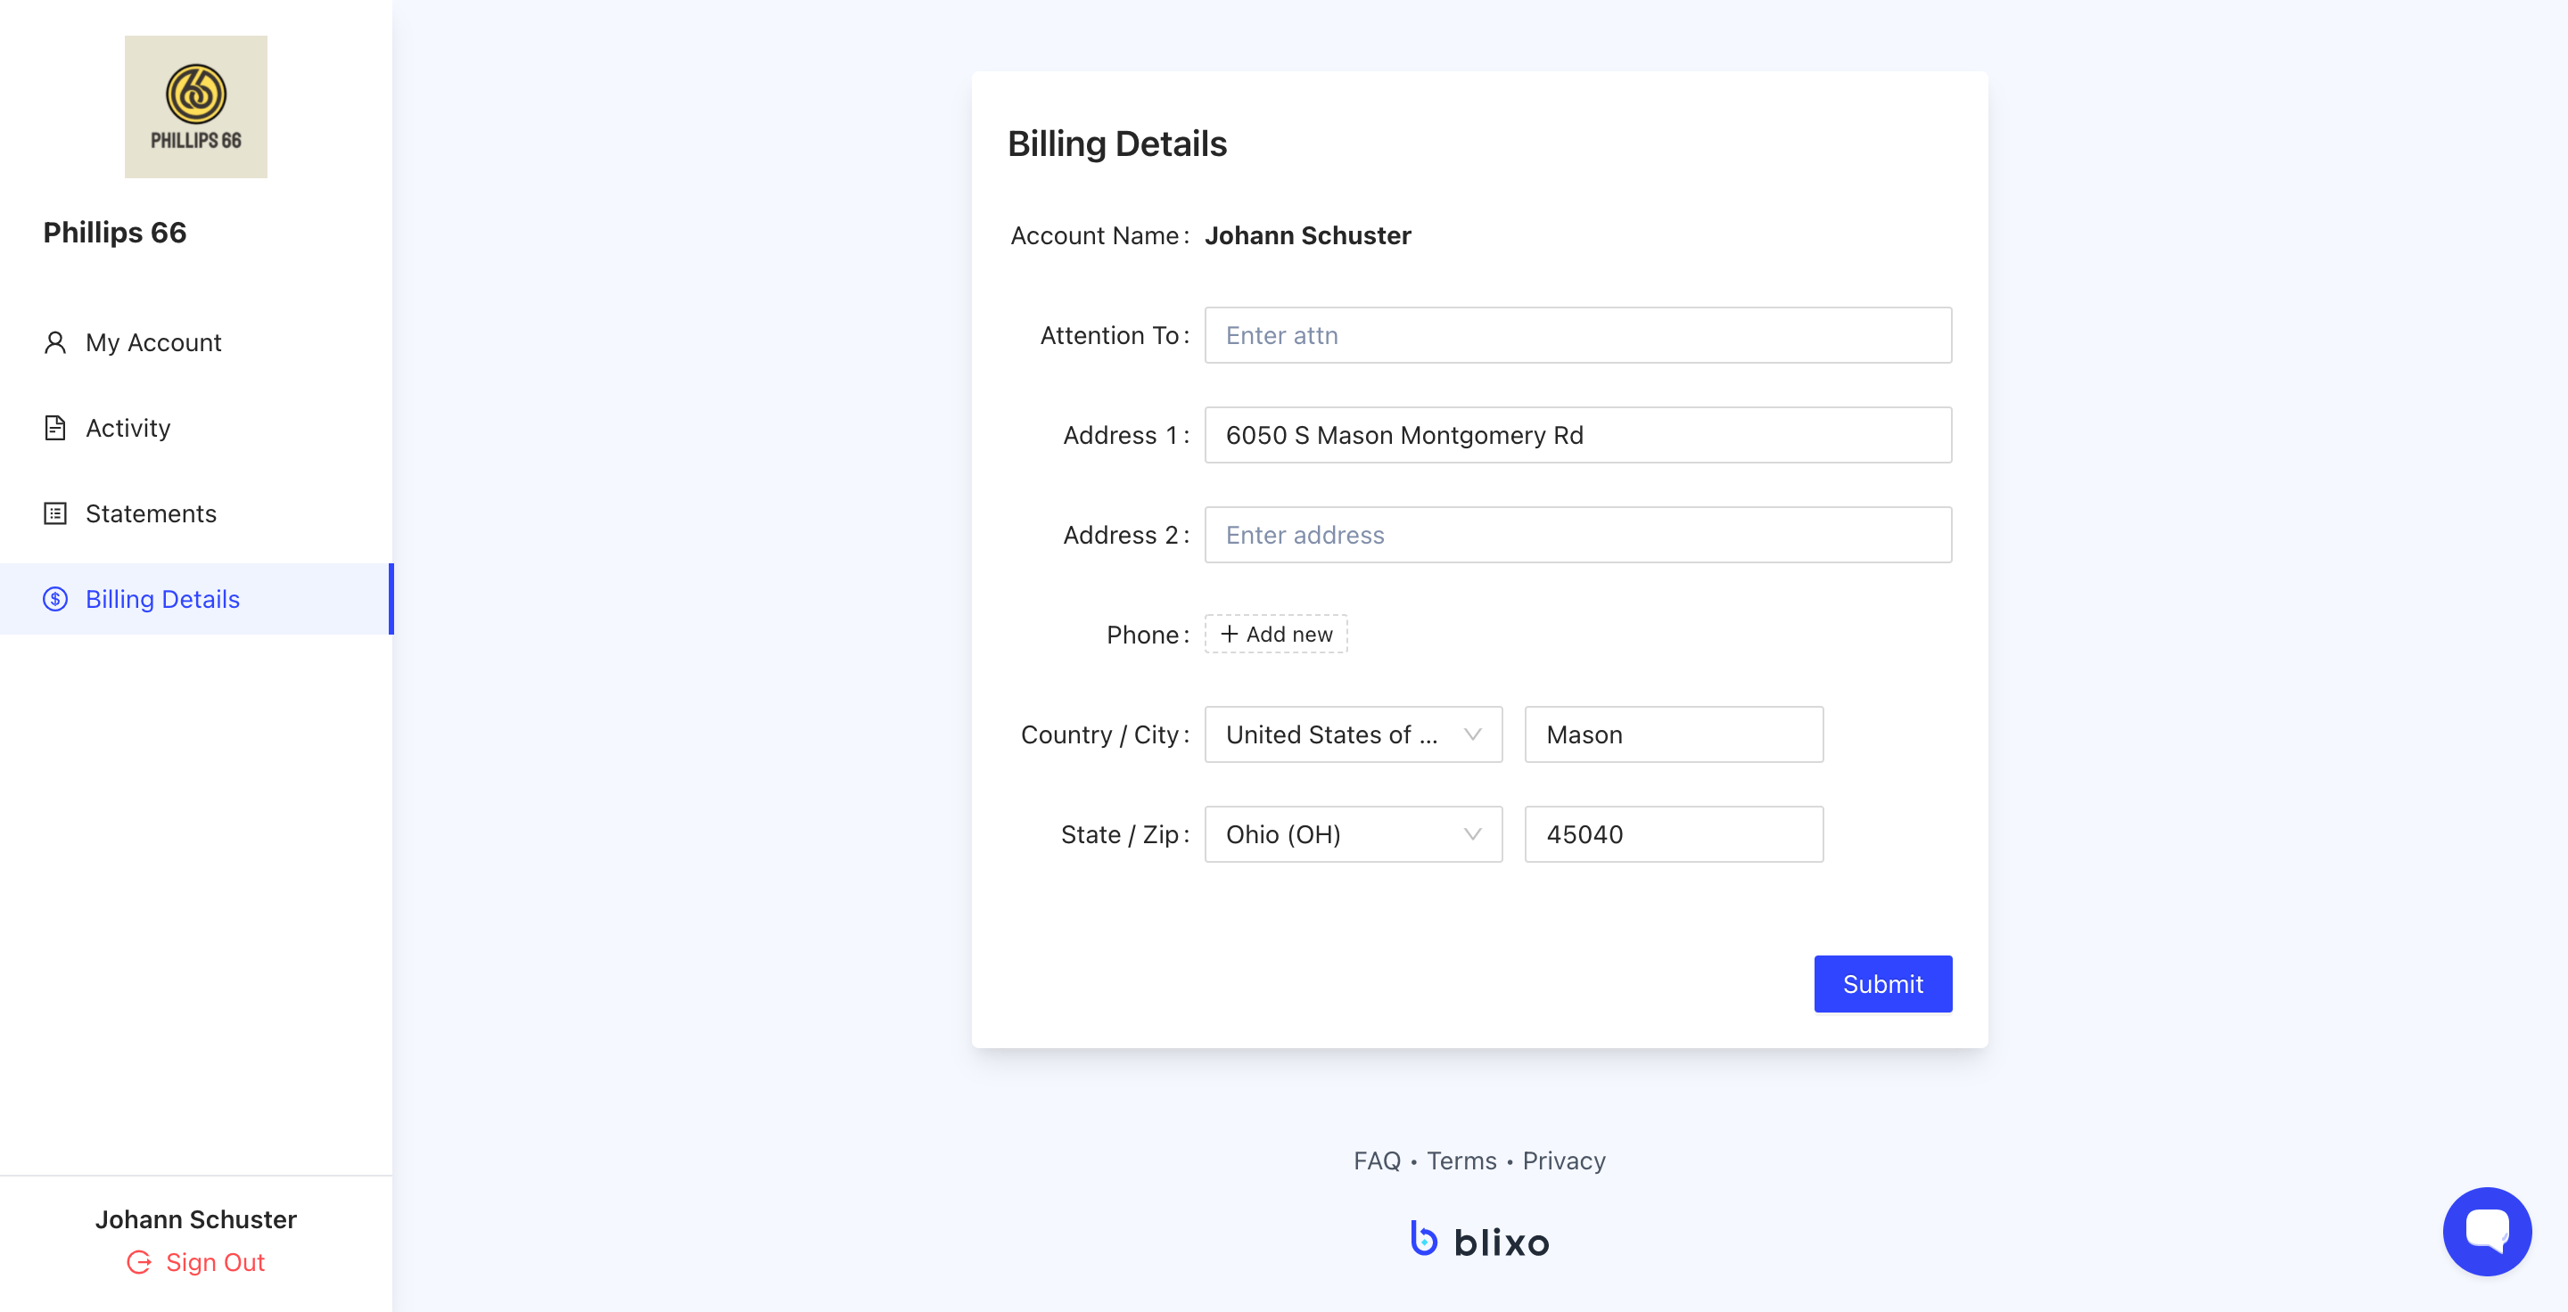Viewport: 2568px width, 1312px height.
Task: Click the plus icon for phone
Action: pyautogui.click(x=1230, y=635)
